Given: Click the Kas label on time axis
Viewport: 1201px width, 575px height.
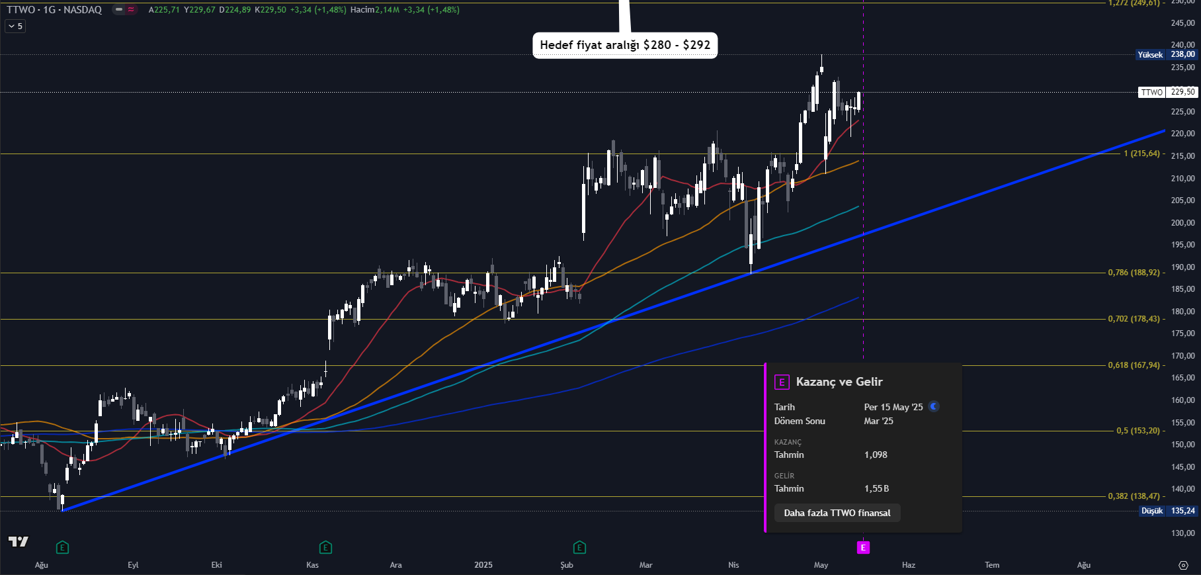Looking at the screenshot, I should click(x=312, y=565).
